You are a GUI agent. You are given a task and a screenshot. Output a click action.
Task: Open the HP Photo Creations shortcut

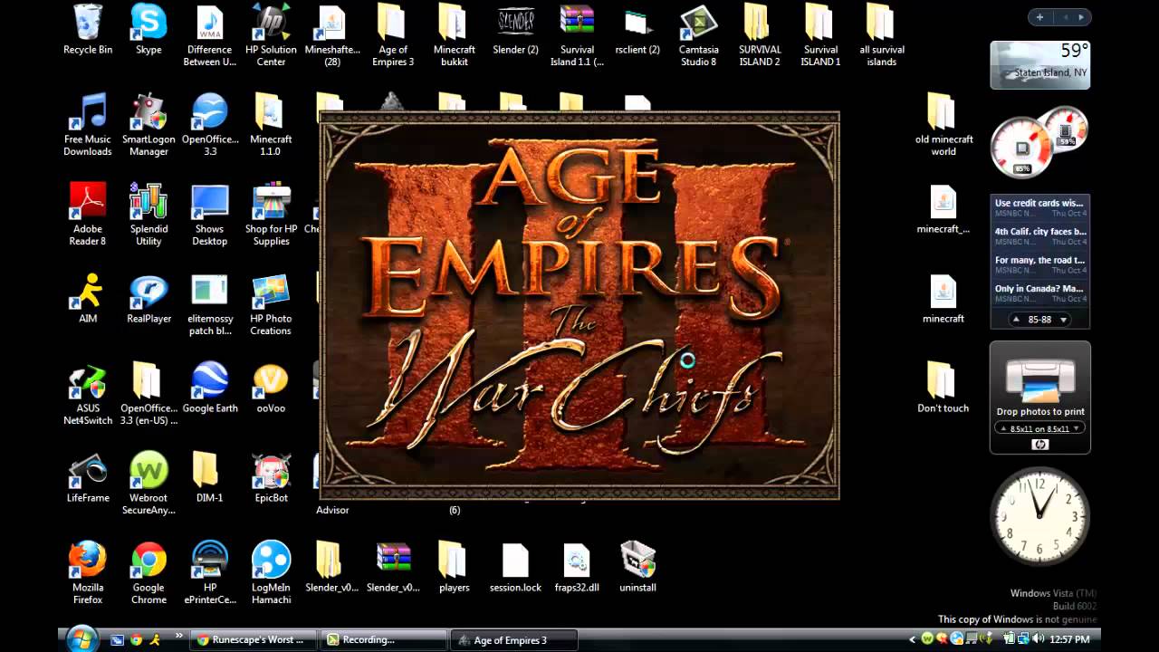(x=271, y=304)
